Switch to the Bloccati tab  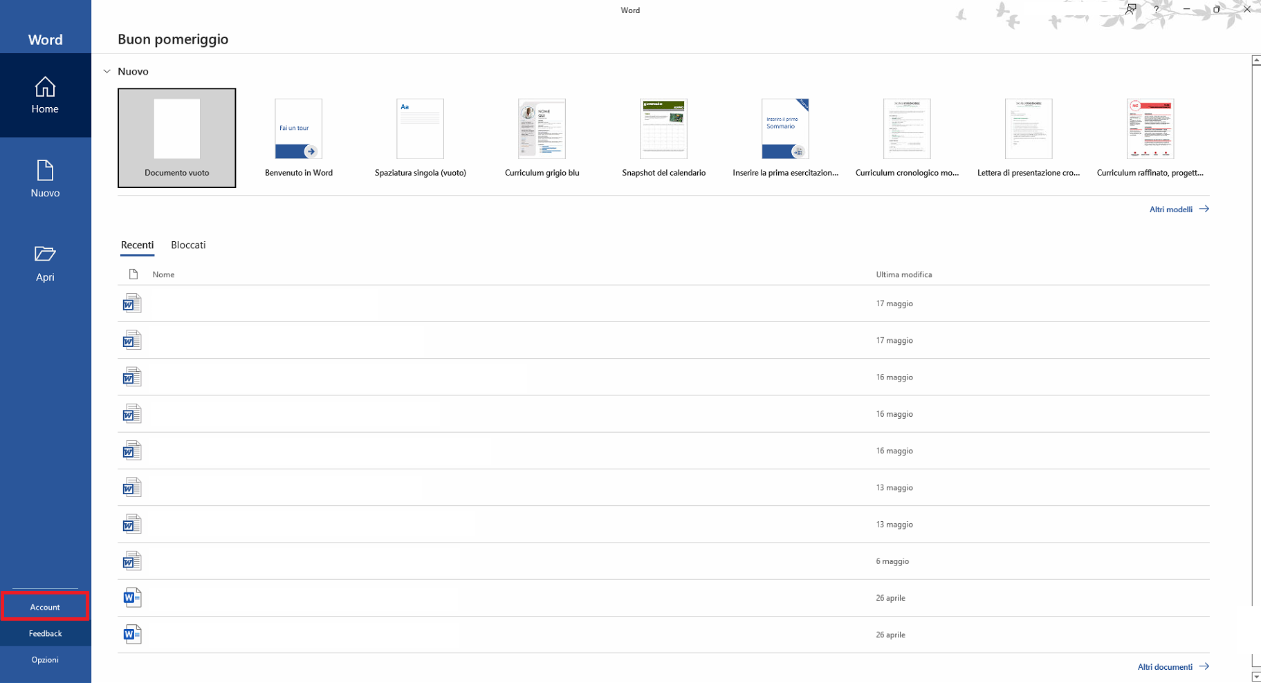click(x=188, y=245)
